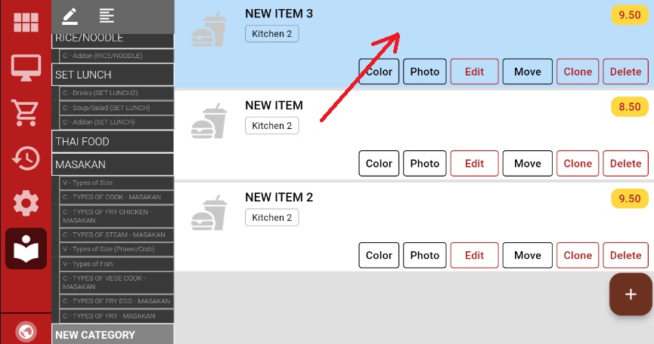Select the menu book icon in sidebar
The height and width of the screenshot is (344, 654).
click(x=26, y=248)
